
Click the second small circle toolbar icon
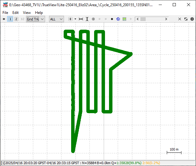click(x=106, y=19)
